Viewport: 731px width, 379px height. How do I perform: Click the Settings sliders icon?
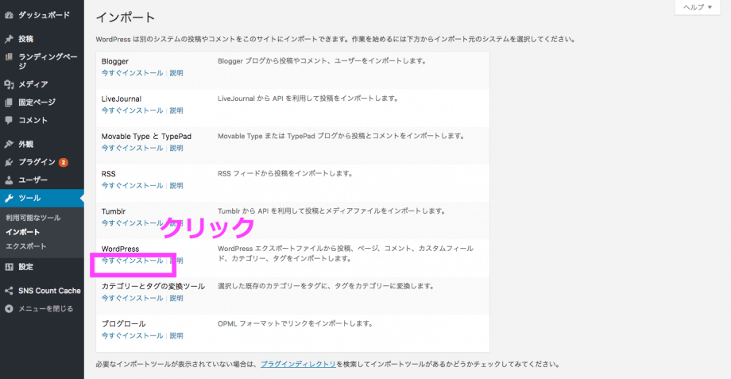pyautogui.click(x=9, y=267)
